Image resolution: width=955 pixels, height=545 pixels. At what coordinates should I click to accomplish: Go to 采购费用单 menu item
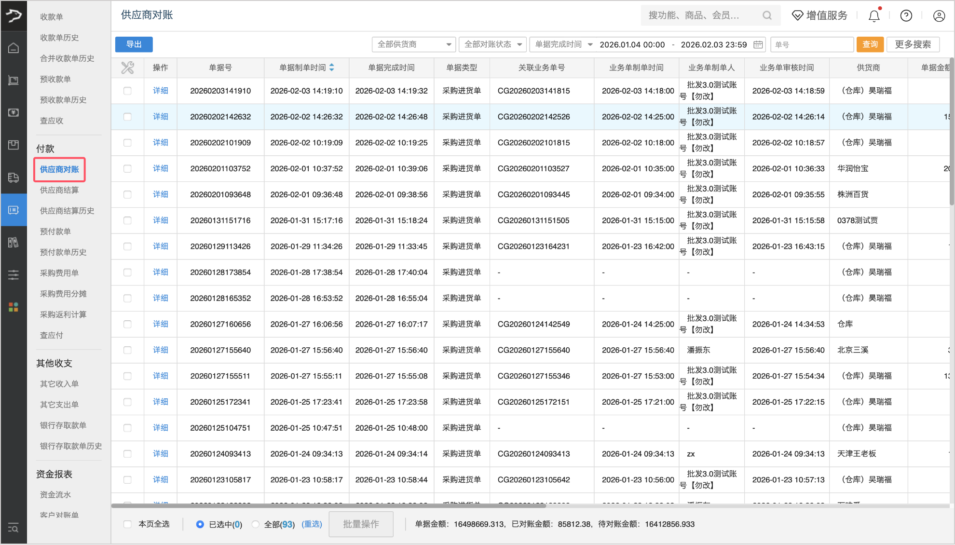pyautogui.click(x=59, y=273)
